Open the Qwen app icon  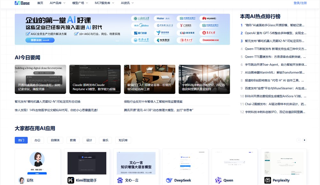point(218,180)
